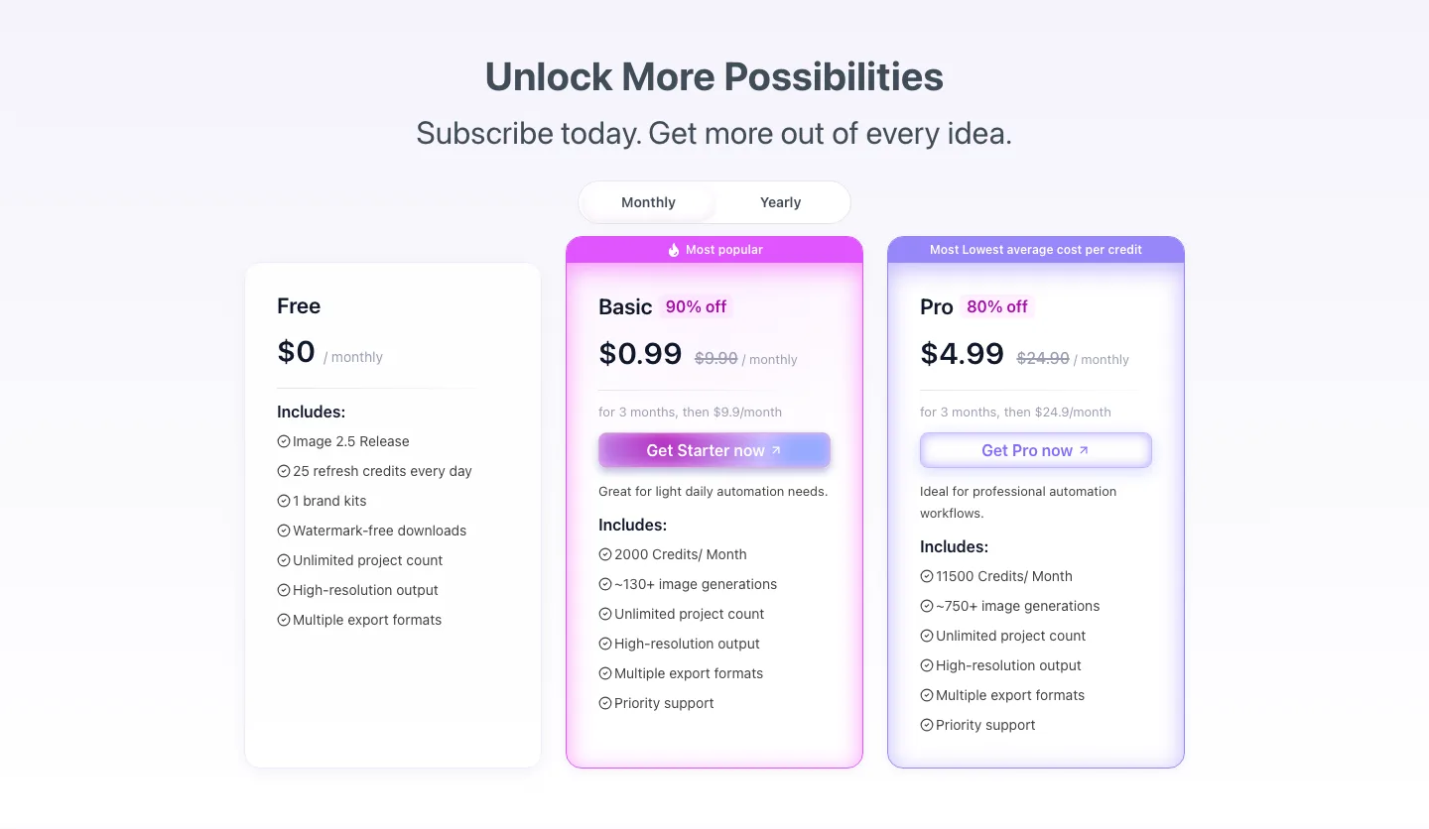Click the check icon beside 11500 Credits/ Month
The width and height of the screenshot is (1429, 829).
[x=927, y=576]
